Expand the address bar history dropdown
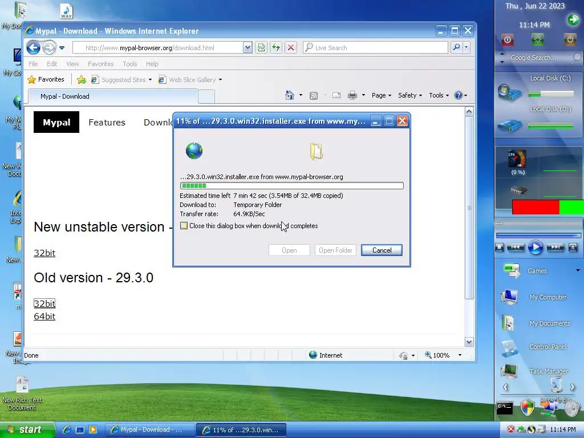Viewport: 584px width, 438px height. pyautogui.click(x=248, y=48)
